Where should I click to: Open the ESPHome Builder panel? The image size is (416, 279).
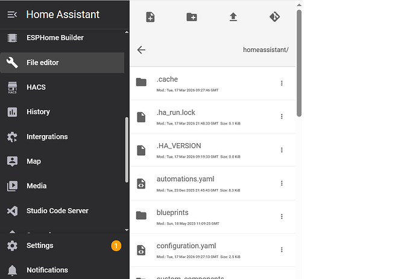coord(55,37)
